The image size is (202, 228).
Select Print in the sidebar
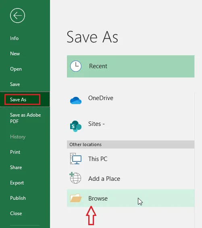click(15, 152)
